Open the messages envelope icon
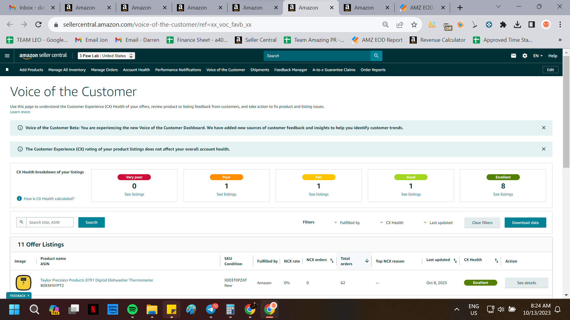The height and width of the screenshot is (320, 570). [x=513, y=56]
